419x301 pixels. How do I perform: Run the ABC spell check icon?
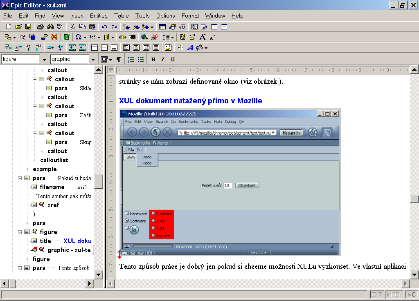(60, 27)
